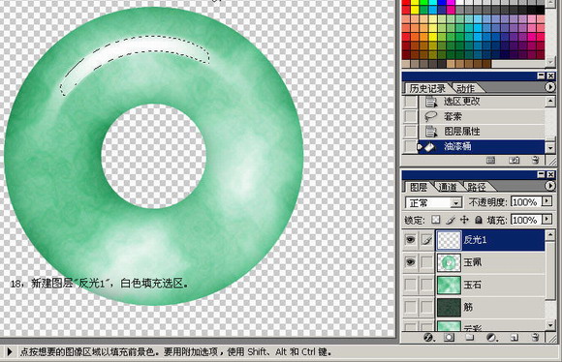The width and height of the screenshot is (562, 362).
Task: Delete the selected layer with trash icon
Action: (x=535, y=337)
